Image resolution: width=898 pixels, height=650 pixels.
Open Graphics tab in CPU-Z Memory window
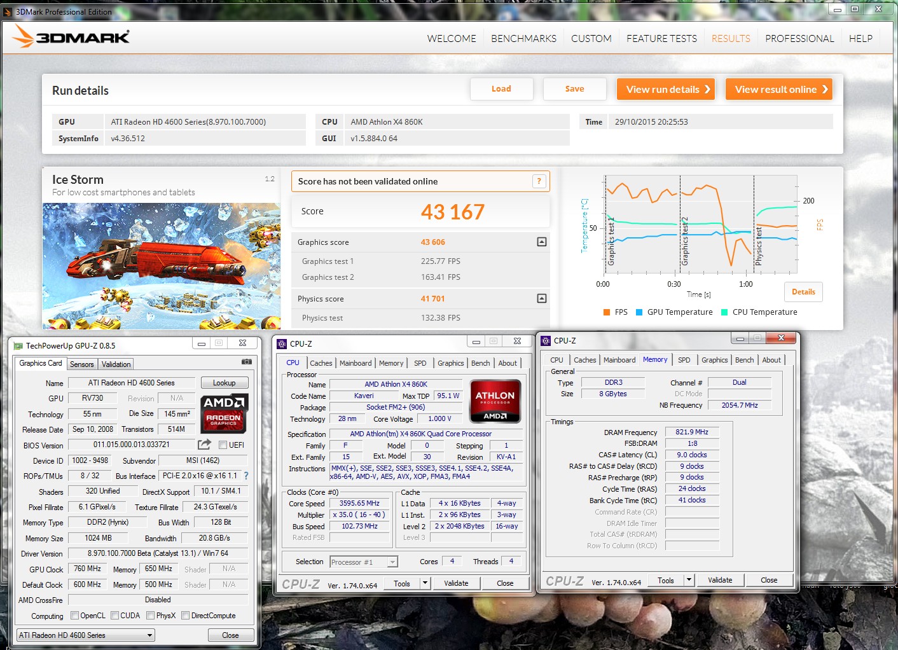coord(715,360)
